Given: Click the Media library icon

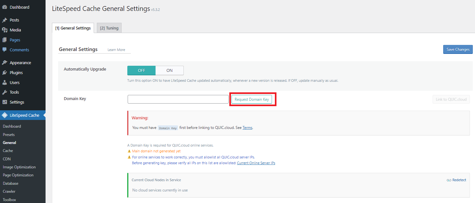Looking at the screenshot, I should [4, 30].
